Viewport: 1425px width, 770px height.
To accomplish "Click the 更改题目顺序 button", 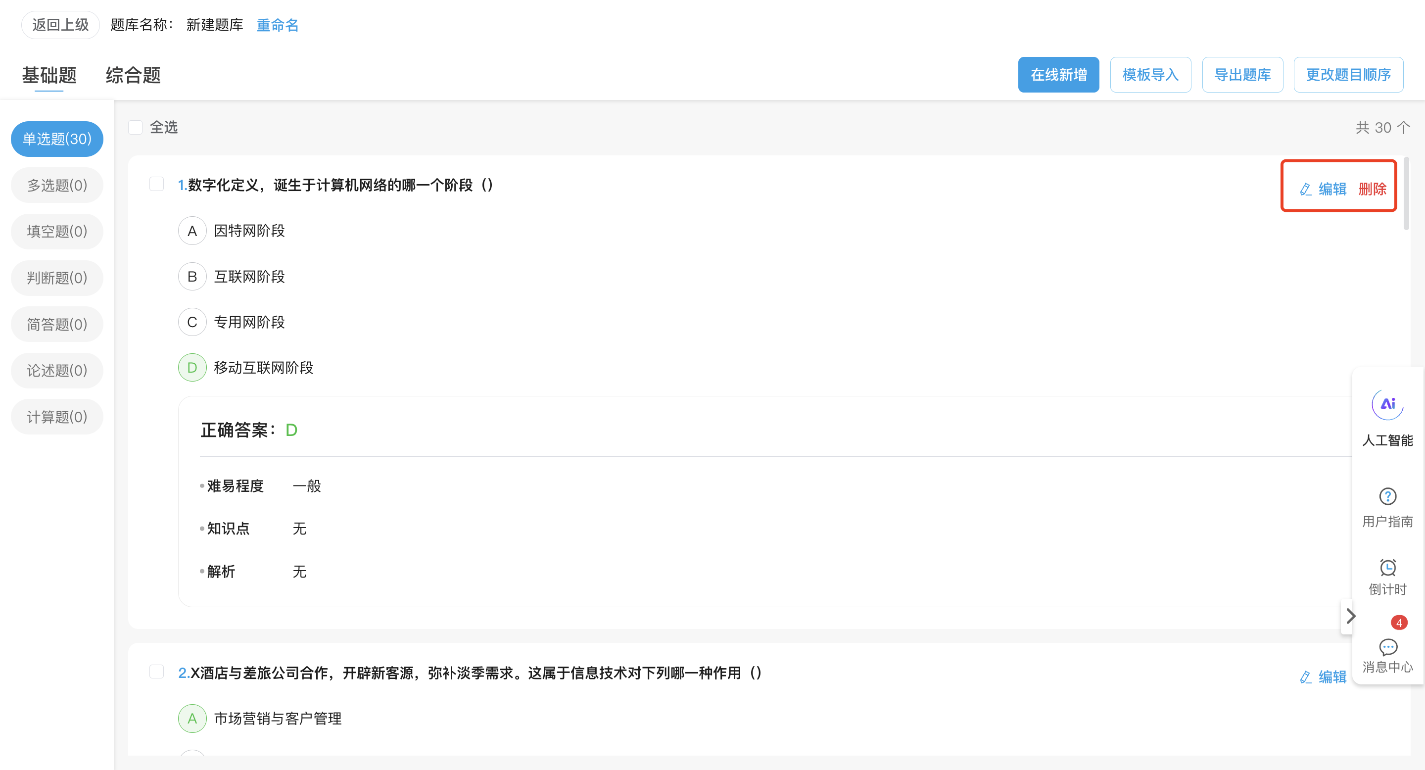I will coord(1348,75).
